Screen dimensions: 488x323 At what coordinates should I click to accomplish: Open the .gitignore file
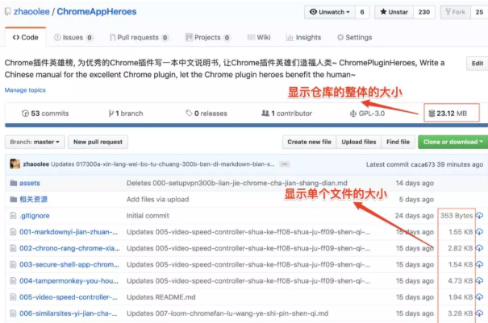point(35,216)
